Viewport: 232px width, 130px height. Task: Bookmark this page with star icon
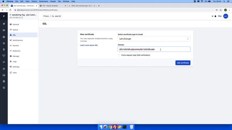tap(221, 10)
